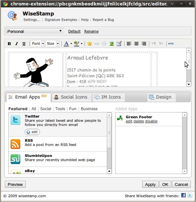Click the Green Footer tree icon
Viewport: 196px width, 202px height.
point(120,118)
